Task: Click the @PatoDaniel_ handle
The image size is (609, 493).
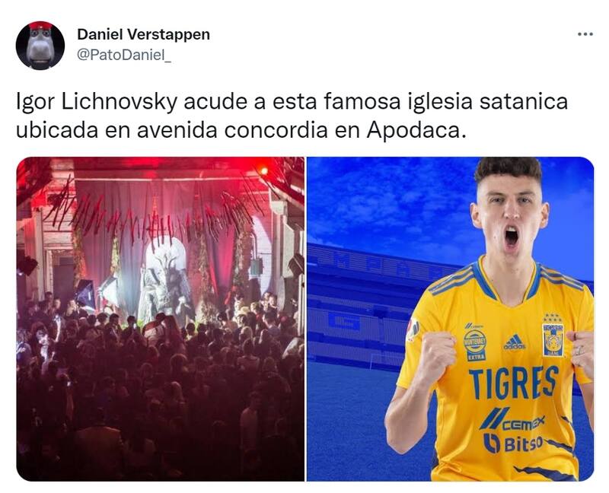Action: tap(124, 55)
